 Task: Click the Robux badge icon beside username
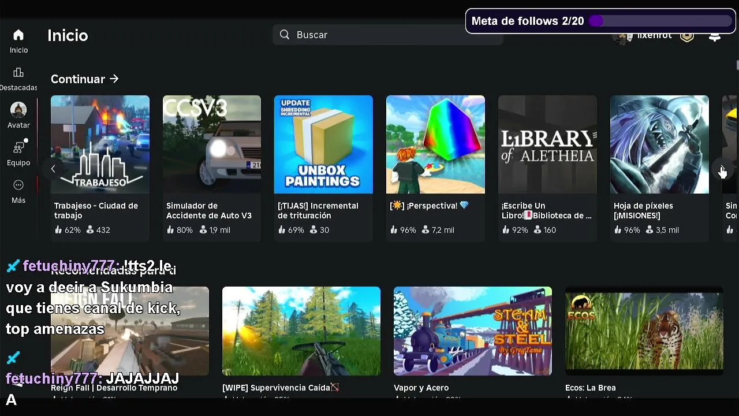687,36
